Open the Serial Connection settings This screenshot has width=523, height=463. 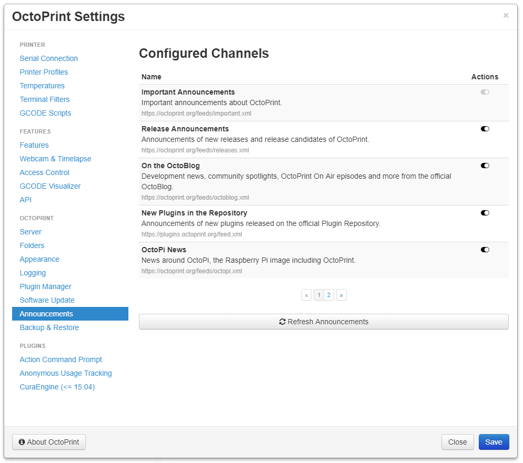coord(48,58)
